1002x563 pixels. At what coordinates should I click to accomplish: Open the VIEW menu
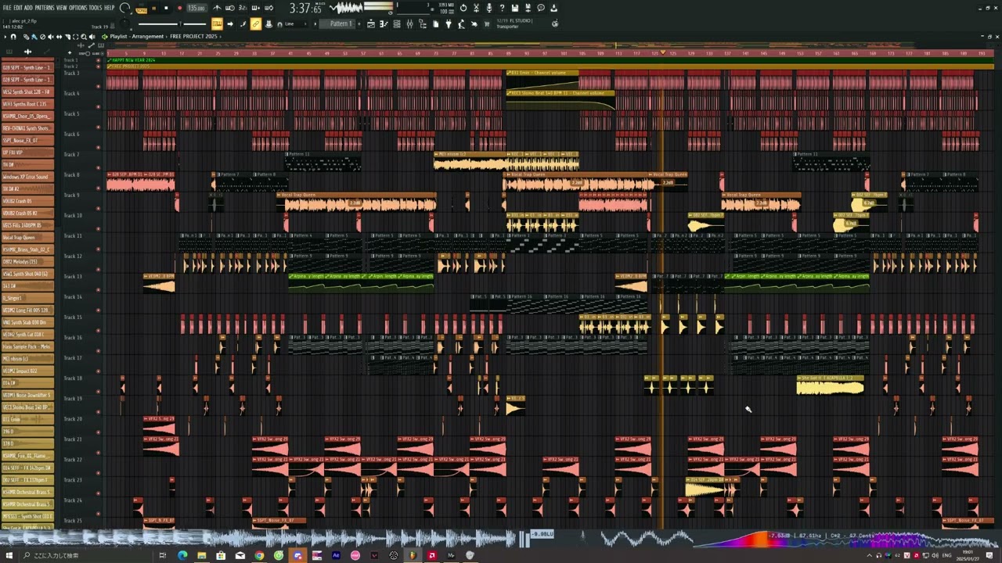62,8
